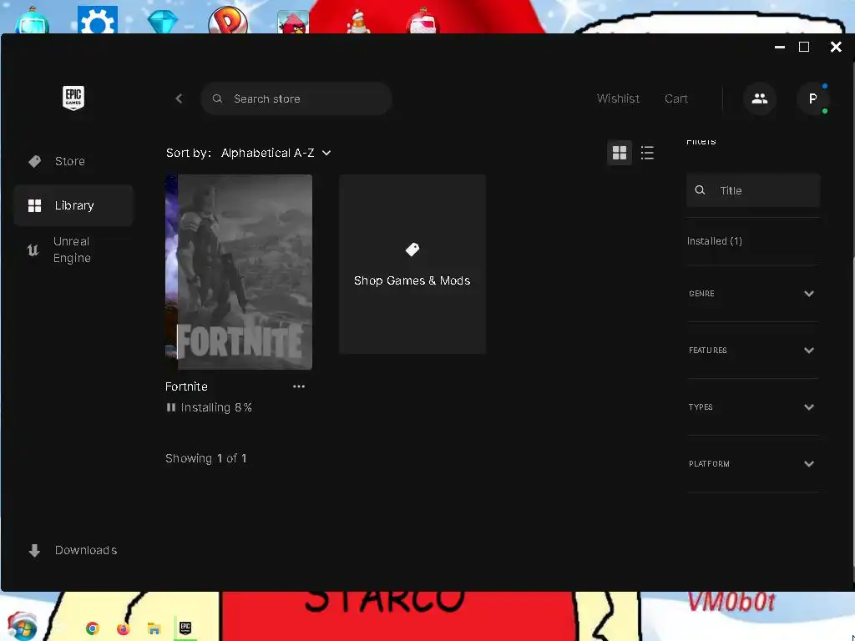The width and height of the screenshot is (855, 641).
Task: Click the Fortnite title text
Action: (x=186, y=386)
